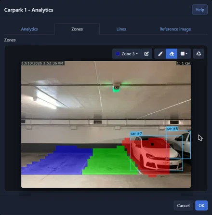
Task: Confirm with the OK button
Action: [x=201, y=205]
